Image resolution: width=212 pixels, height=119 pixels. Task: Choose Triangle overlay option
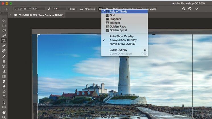(124, 23)
